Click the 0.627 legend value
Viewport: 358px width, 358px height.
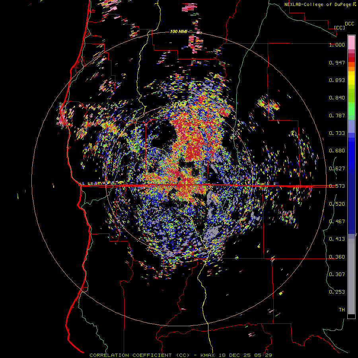coord(337,169)
